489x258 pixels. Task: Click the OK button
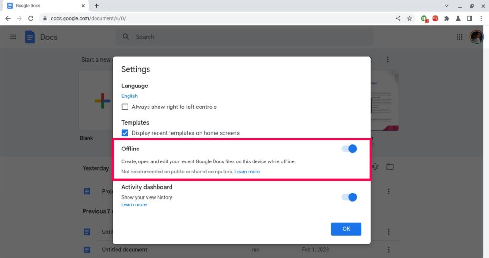coord(346,229)
